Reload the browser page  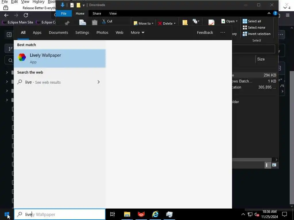click(x=26, y=15)
